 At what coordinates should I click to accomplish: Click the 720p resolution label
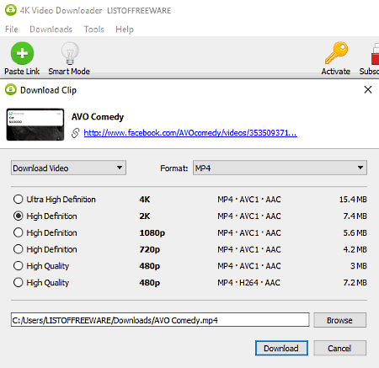150,249
